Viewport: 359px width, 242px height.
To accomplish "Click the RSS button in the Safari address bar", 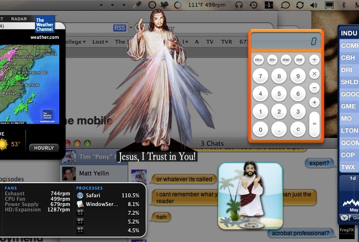I will tap(120, 28).
